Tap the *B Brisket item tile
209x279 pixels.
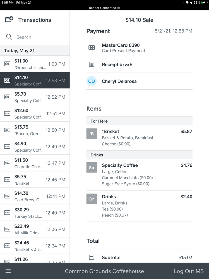[92, 134]
